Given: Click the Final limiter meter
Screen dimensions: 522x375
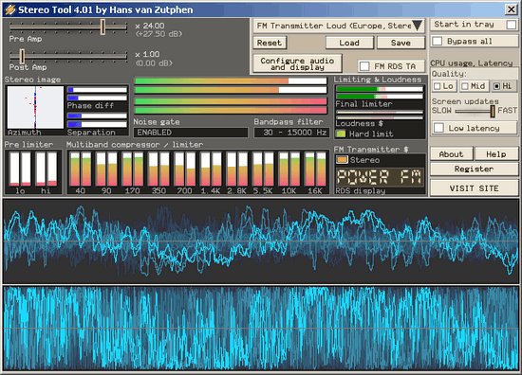Looking at the screenshot, I should 380,93.
